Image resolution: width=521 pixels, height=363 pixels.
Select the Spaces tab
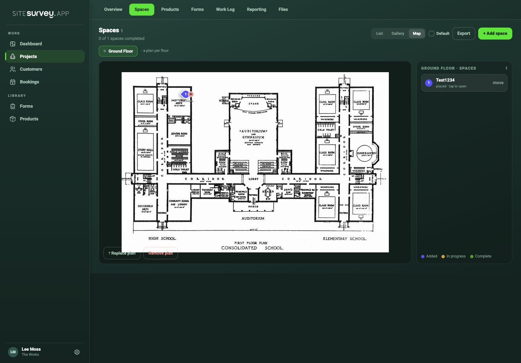click(x=142, y=9)
